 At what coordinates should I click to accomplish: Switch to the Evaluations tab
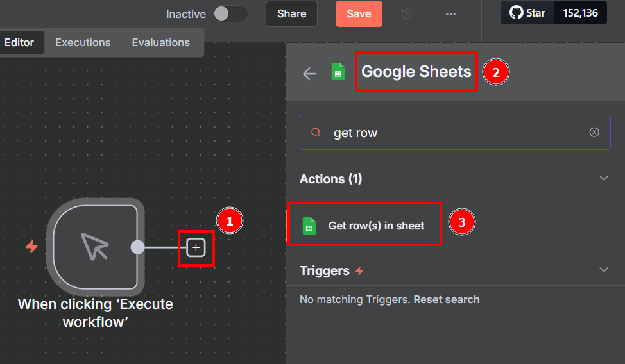pos(160,42)
